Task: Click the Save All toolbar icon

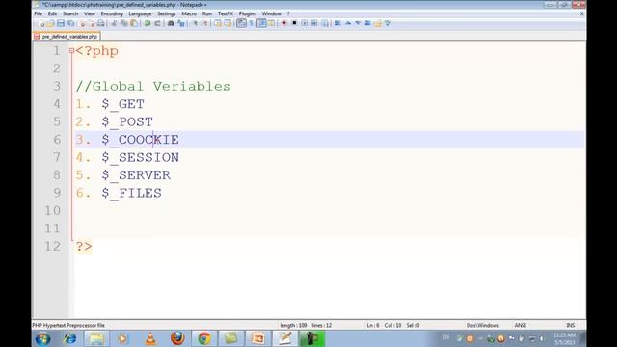Action: click(70, 23)
